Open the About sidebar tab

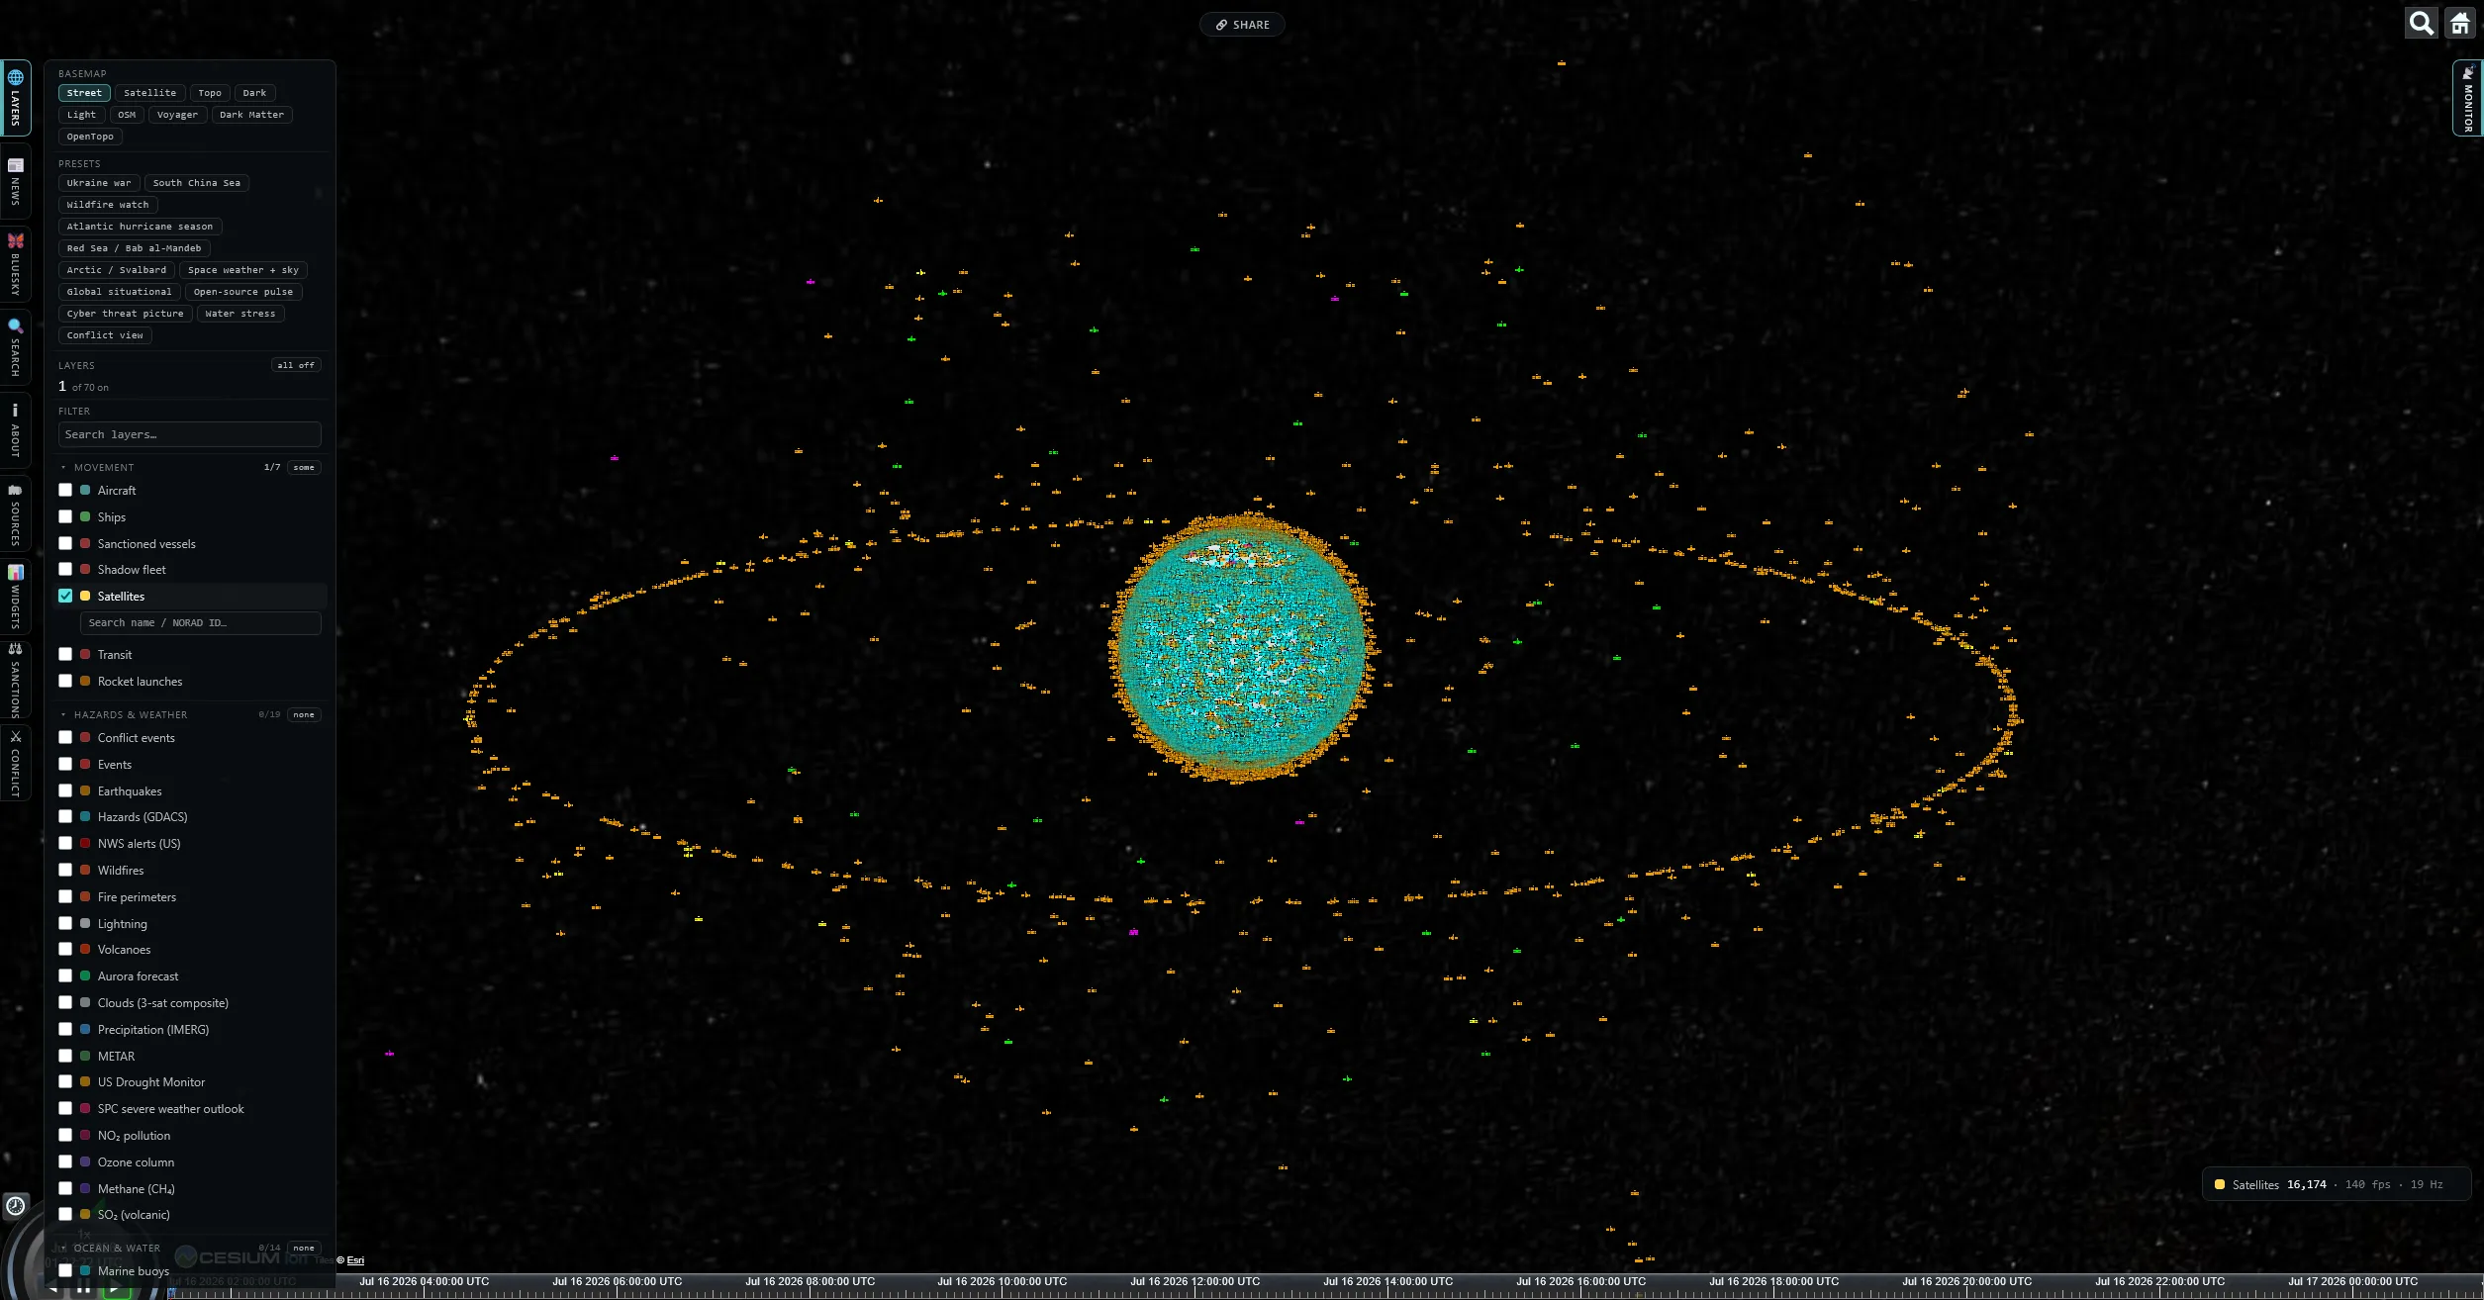[x=15, y=429]
